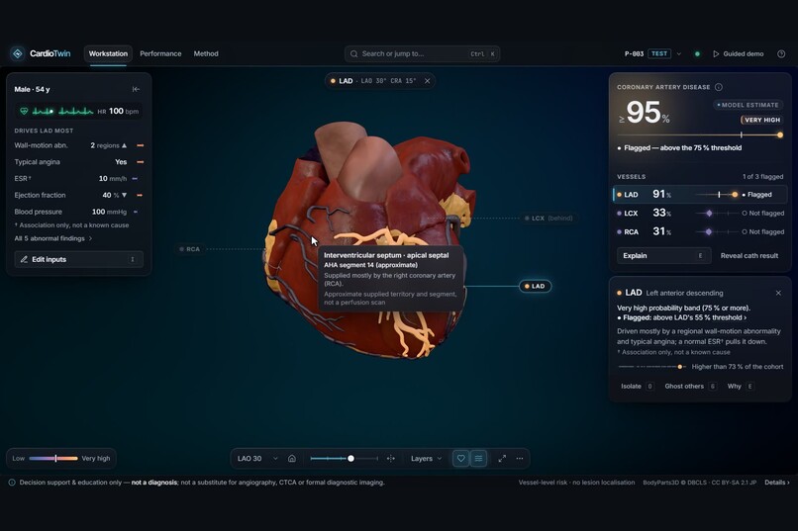
Task: Open the help icon in top bar
Action: click(781, 53)
